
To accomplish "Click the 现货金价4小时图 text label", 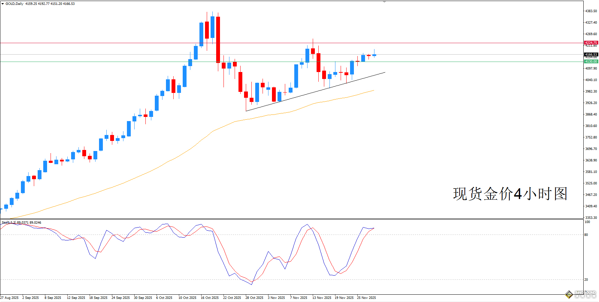I will click(x=510, y=194).
